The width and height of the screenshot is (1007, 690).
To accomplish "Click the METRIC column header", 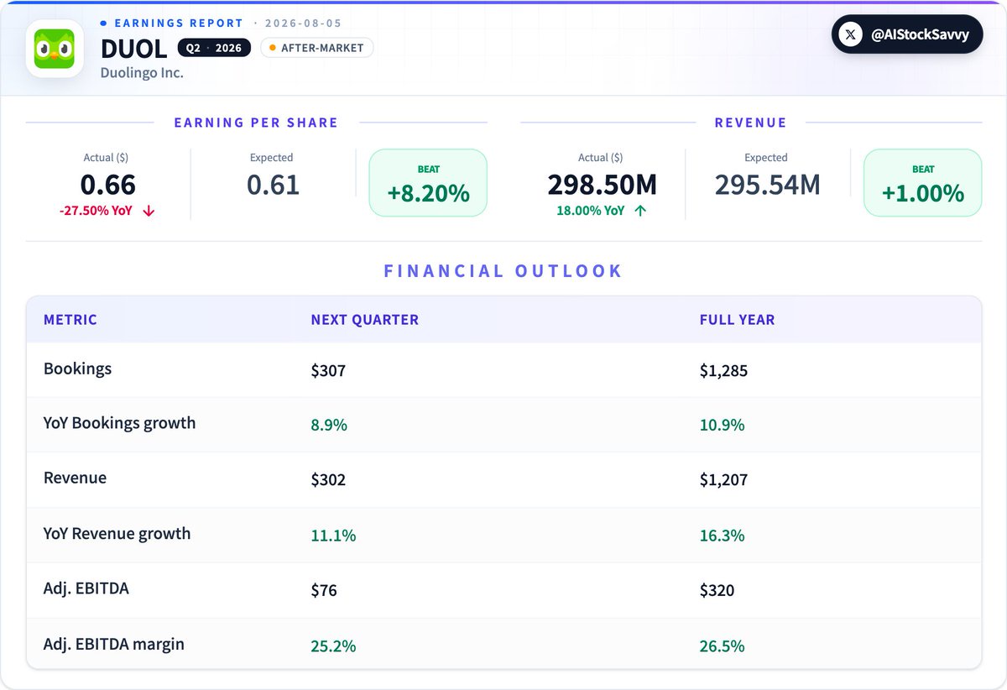I will 70,320.
